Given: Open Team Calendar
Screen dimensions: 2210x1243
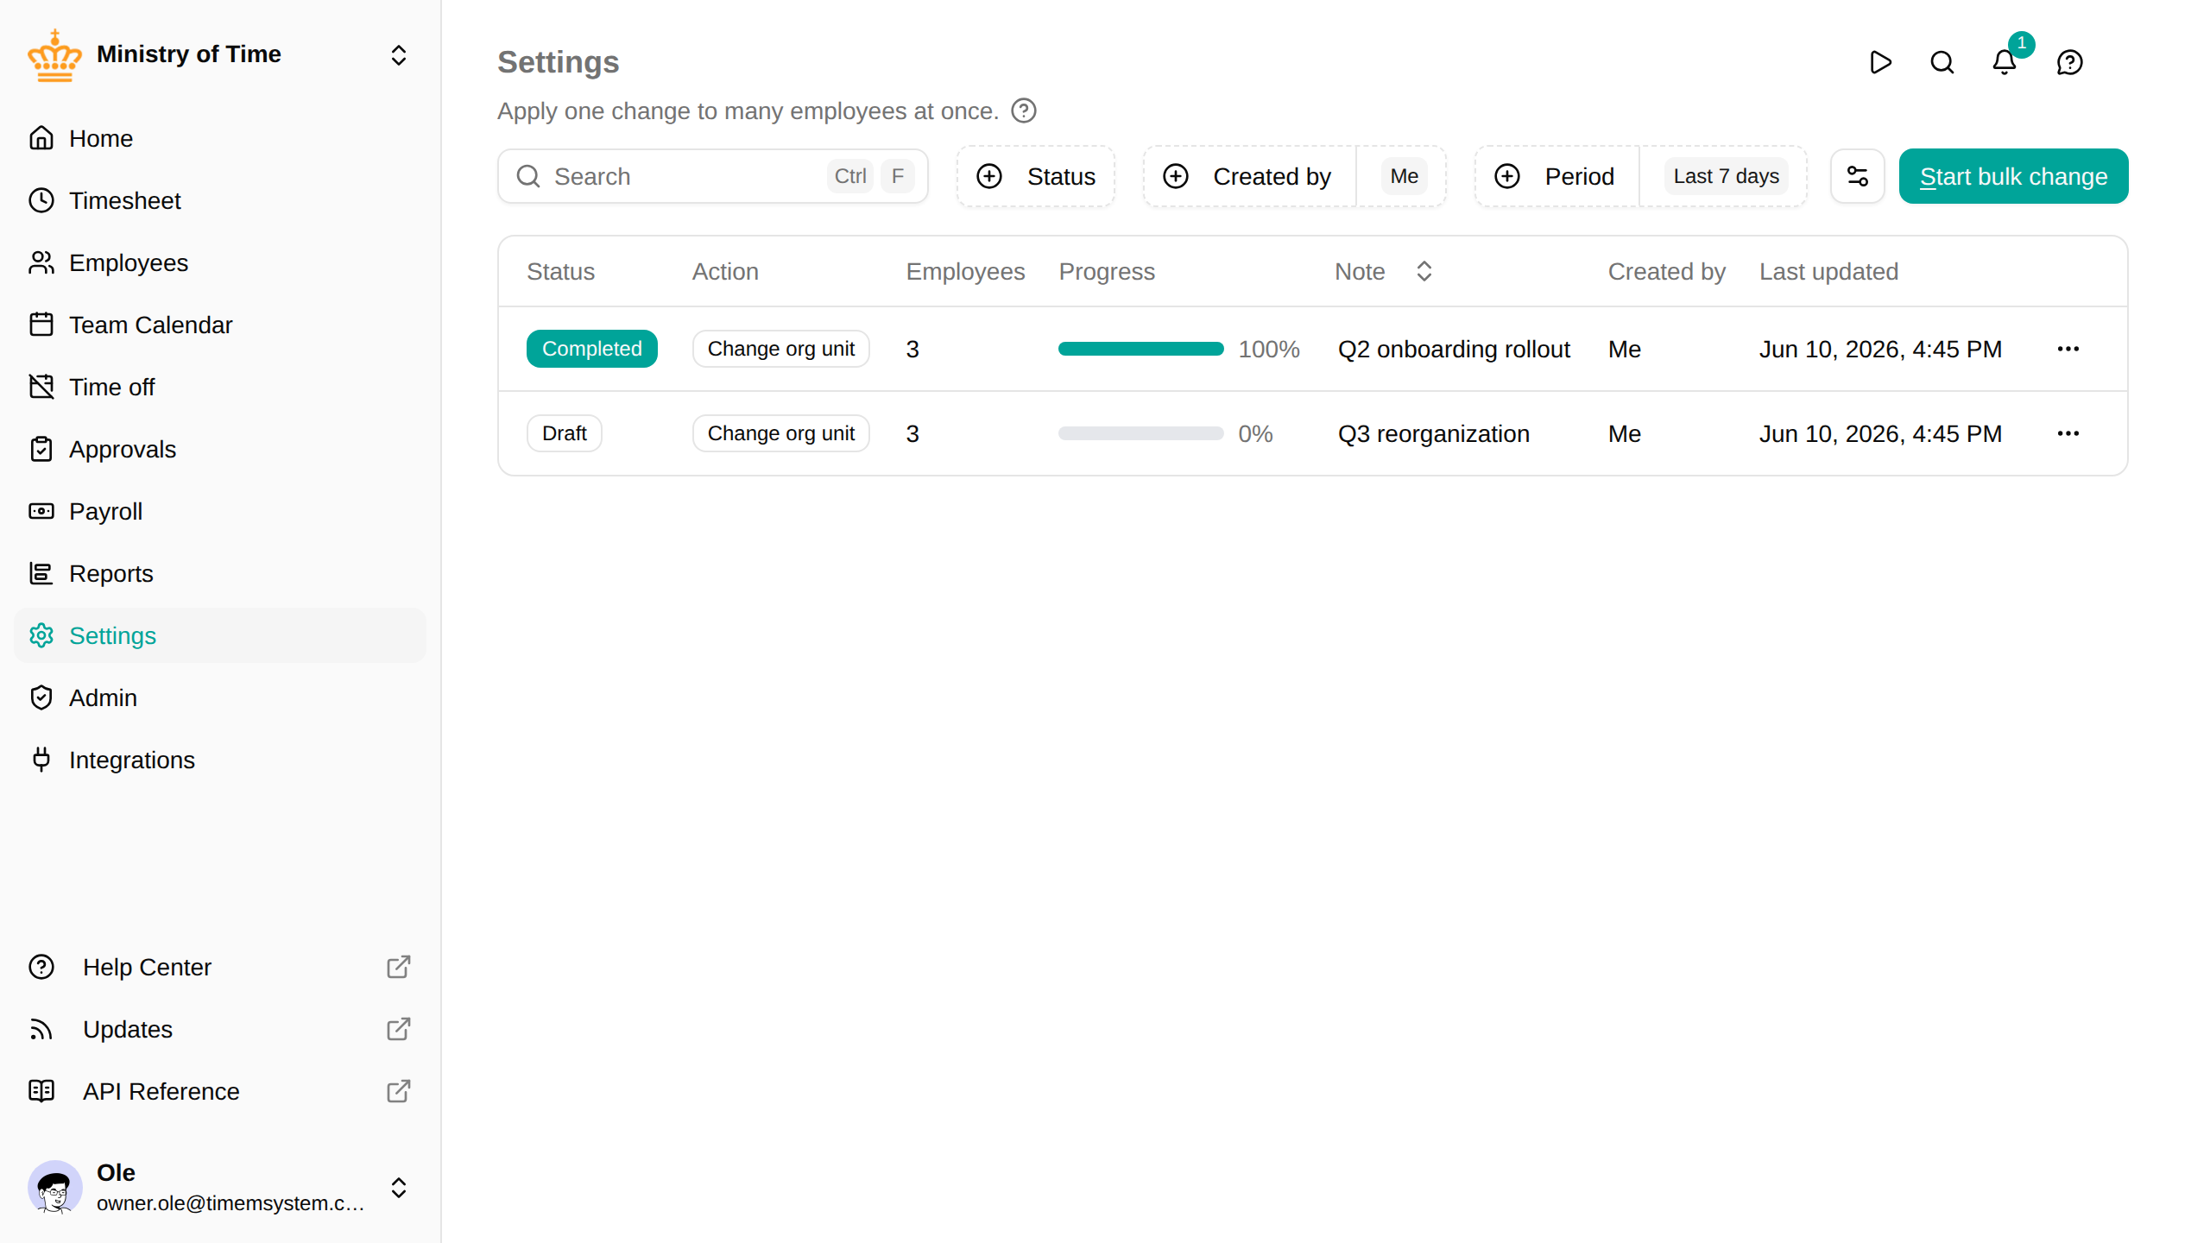Looking at the screenshot, I should 220,325.
